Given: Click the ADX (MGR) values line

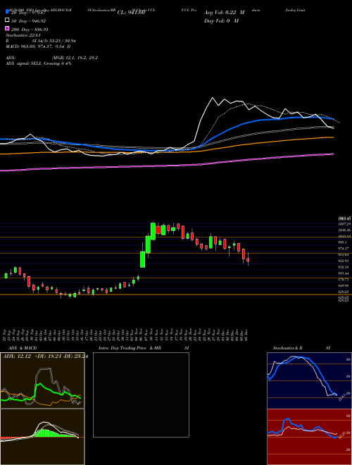Looking at the screenshot, I should [x=51, y=58].
